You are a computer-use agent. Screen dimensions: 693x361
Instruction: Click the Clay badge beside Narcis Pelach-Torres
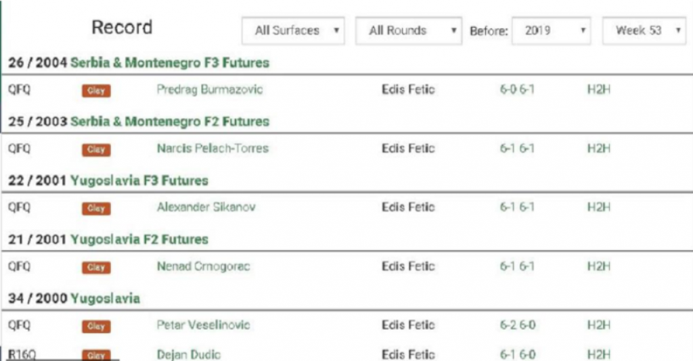click(96, 149)
